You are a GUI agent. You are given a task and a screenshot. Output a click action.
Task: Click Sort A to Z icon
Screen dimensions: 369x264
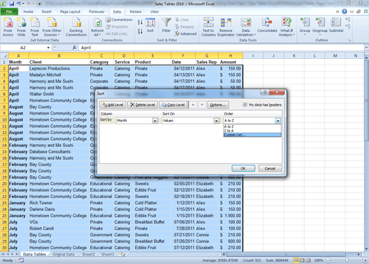coord(140,22)
